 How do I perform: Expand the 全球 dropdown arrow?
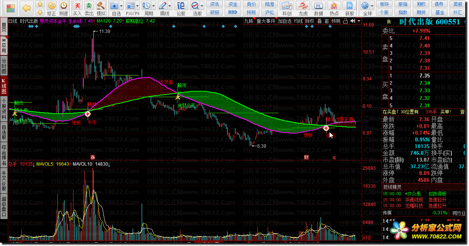pyautogui.click(x=372, y=6)
